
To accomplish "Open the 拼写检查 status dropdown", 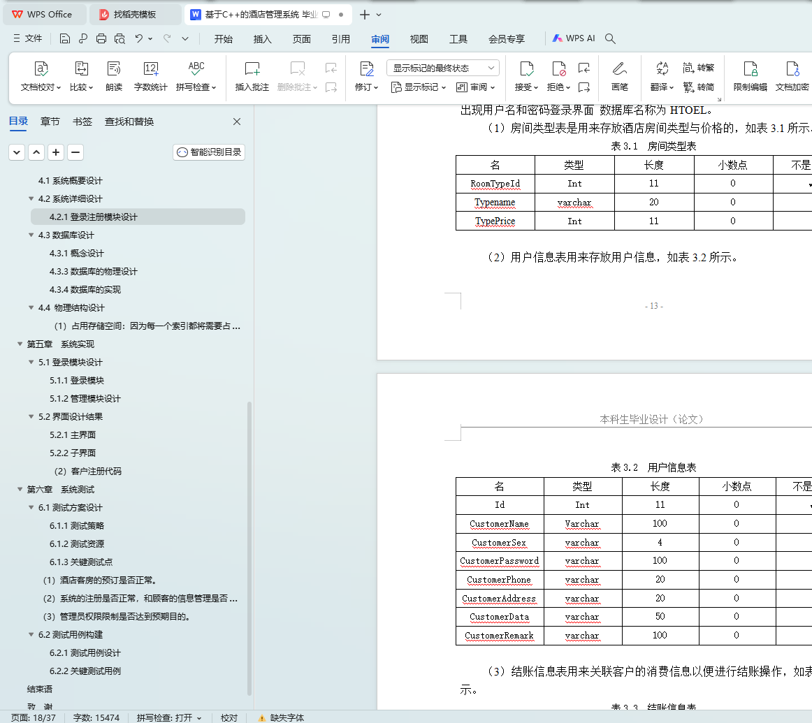I will coord(199,718).
